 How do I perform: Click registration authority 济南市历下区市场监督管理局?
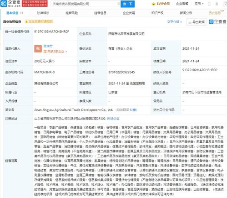202,92
